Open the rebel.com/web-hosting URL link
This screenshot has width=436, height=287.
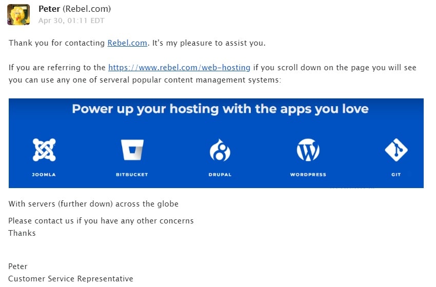coord(179,68)
